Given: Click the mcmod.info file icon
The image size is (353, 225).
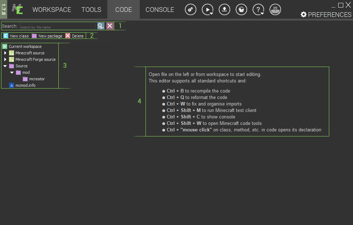Looking at the screenshot, I should click(x=12, y=85).
